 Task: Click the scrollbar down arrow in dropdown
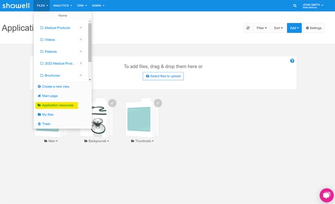(x=90, y=80)
